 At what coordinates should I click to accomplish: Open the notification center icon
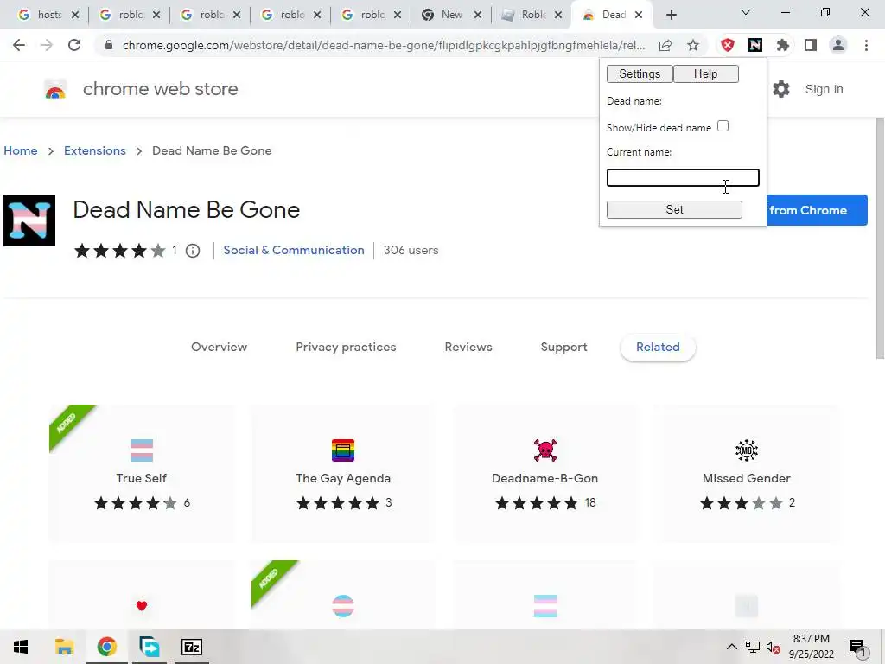(857, 648)
